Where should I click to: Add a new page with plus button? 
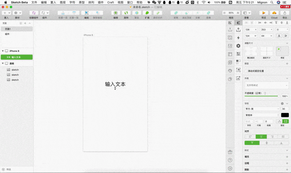(x=25, y=23)
